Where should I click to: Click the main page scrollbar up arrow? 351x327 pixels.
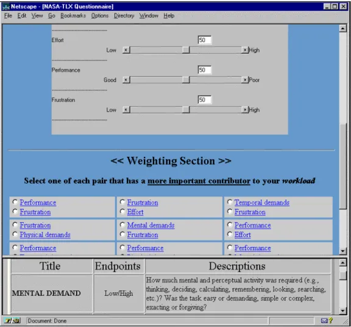342,29
